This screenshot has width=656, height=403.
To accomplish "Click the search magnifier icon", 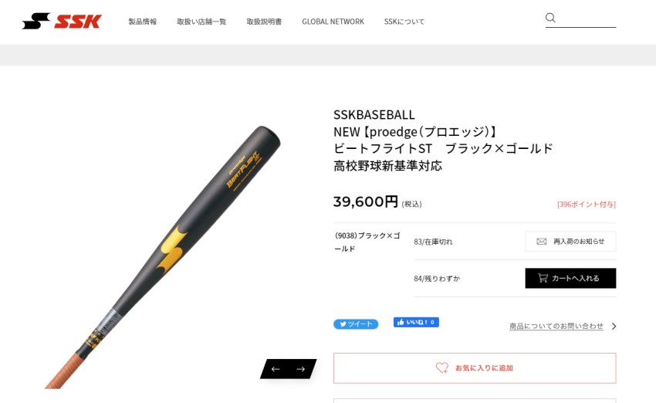I will pyautogui.click(x=550, y=18).
